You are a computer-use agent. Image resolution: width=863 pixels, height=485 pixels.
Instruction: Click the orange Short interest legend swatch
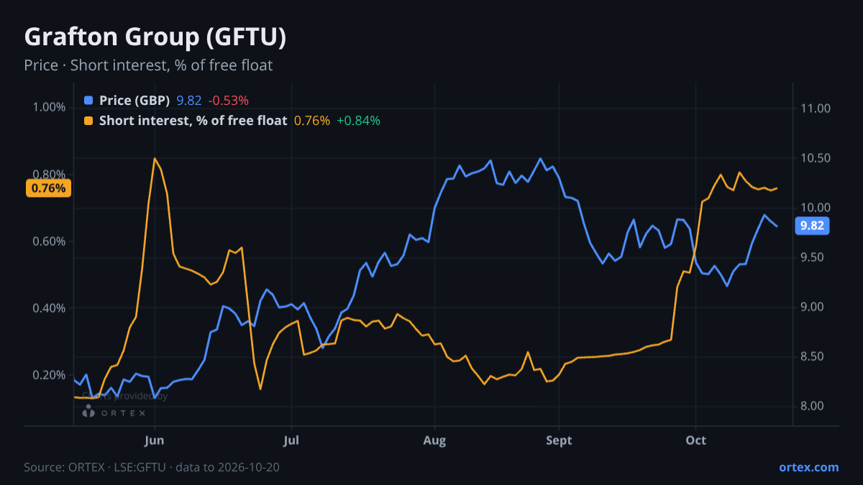click(88, 121)
